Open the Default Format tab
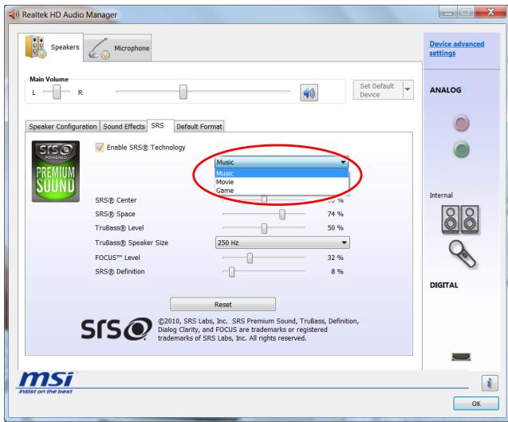This screenshot has width=508, height=422. [199, 126]
